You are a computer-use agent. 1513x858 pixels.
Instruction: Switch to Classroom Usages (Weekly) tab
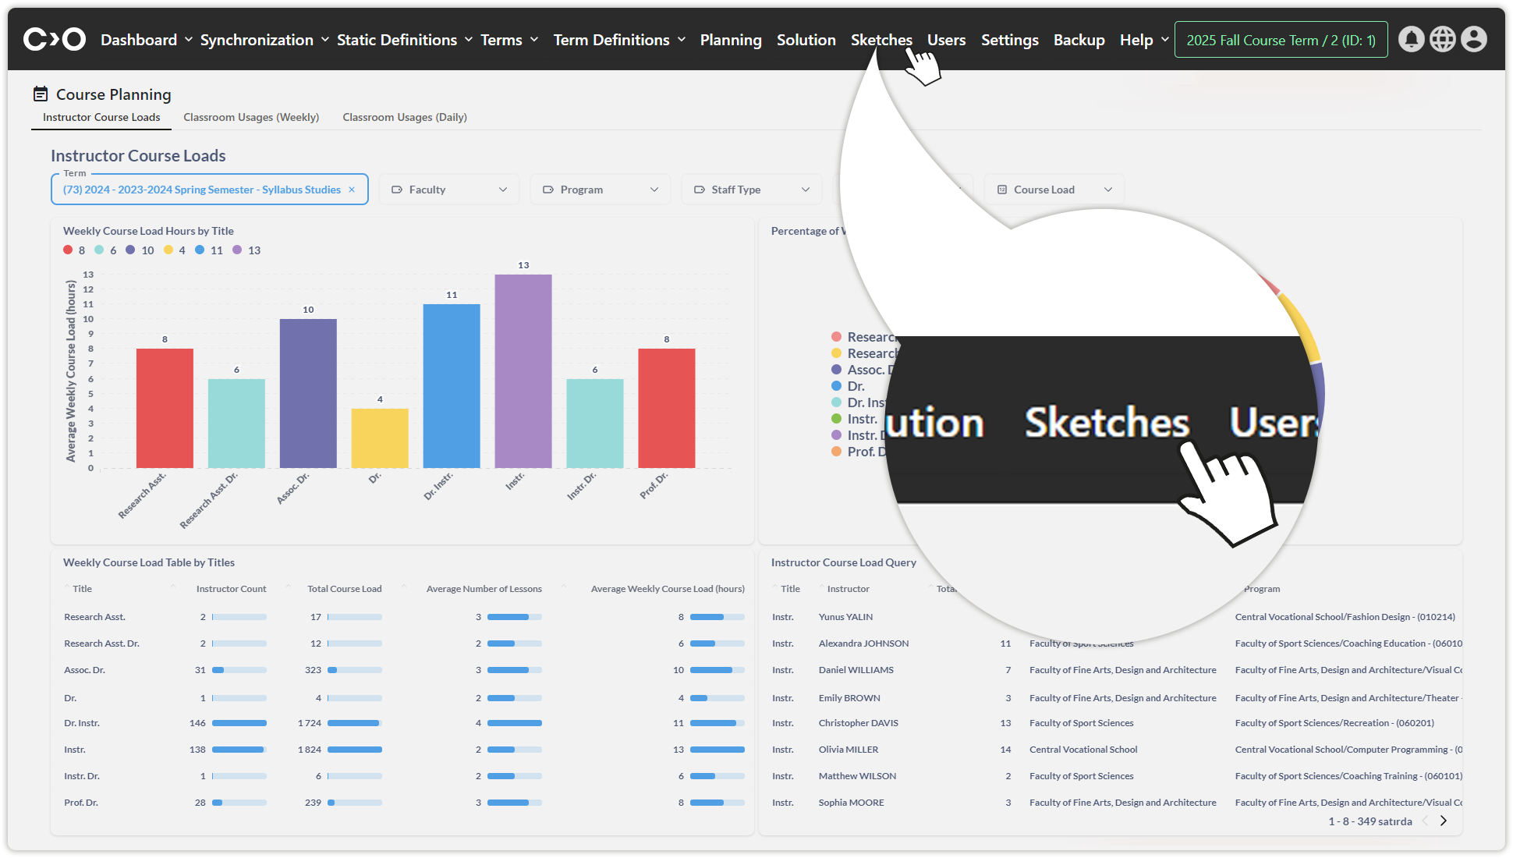tap(251, 117)
